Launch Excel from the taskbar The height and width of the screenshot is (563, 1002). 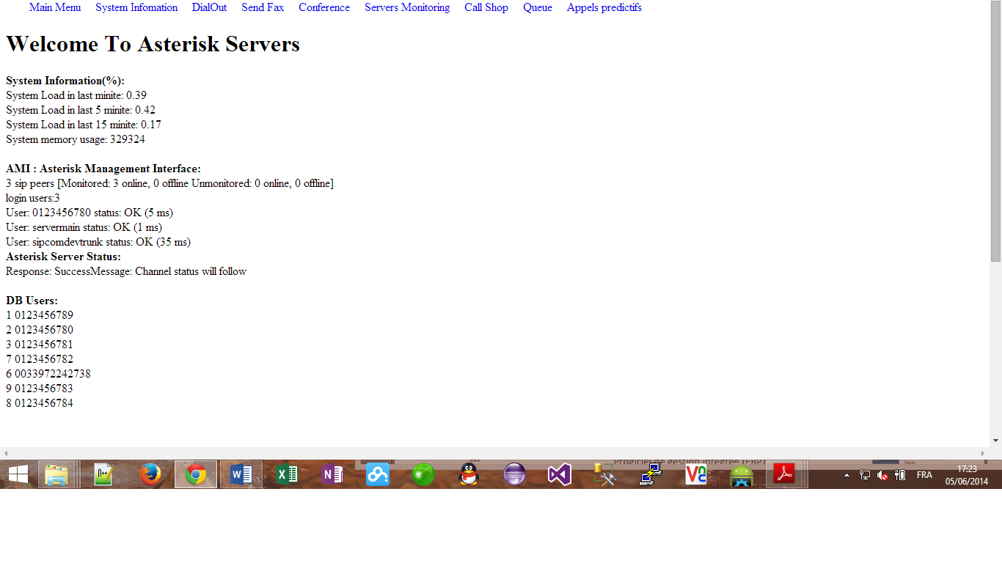[286, 475]
